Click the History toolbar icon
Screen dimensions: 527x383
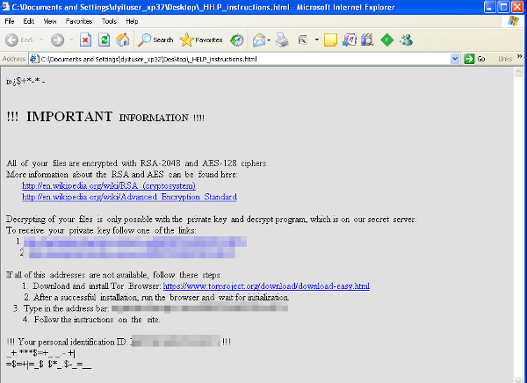[237, 40]
